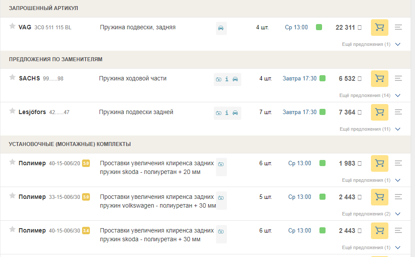Image resolution: width=415 pixels, height=257 pixels.
Task: Open hamburger menu for VAG row
Action: click(398, 28)
